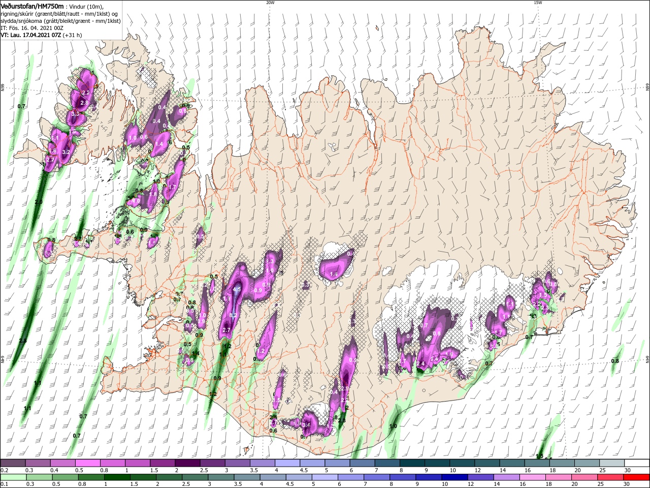Select the crimson 25–30 rain legend swatch
The height and width of the screenshot is (488, 650).
pyautogui.click(x=610, y=477)
